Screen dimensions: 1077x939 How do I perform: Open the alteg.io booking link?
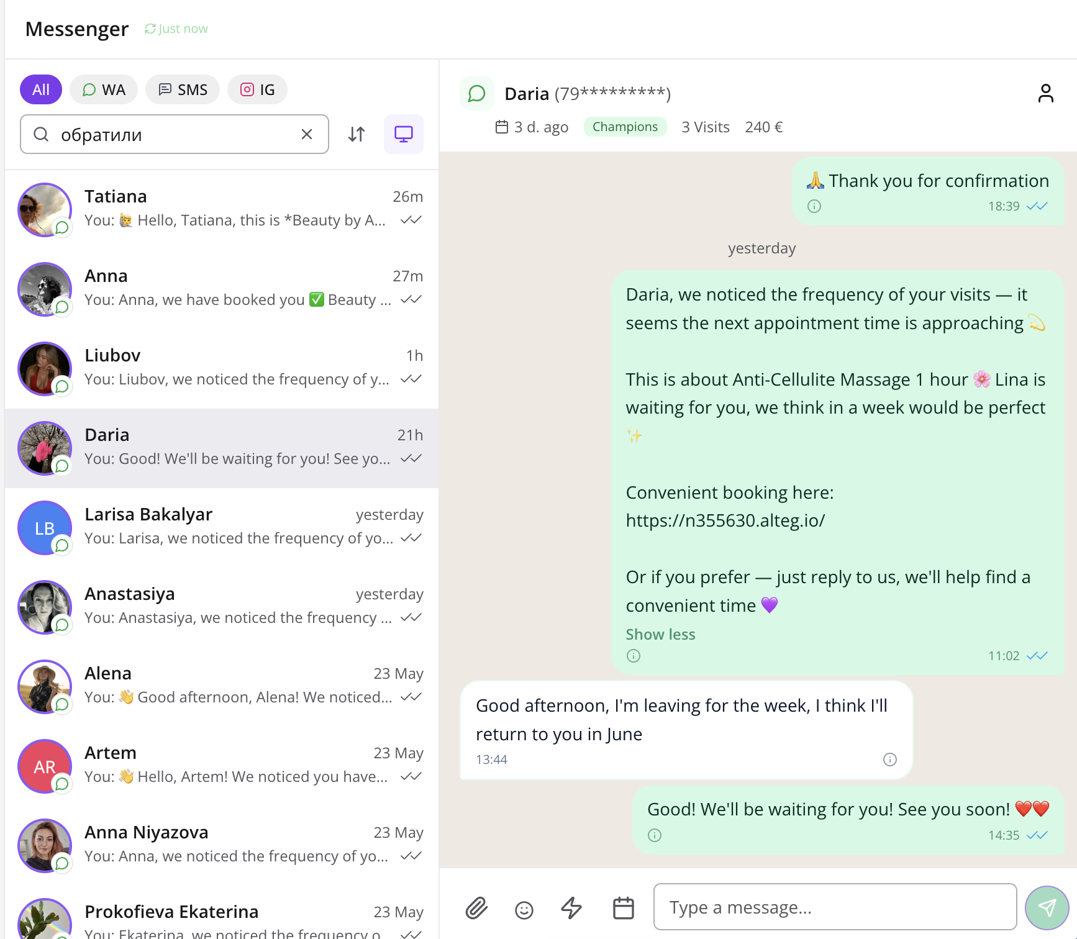coord(725,520)
